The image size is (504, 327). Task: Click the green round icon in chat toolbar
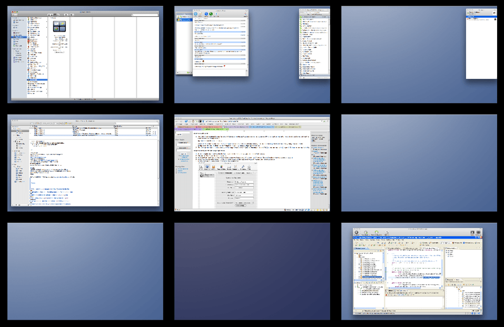pyautogui.click(x=211, y=14)
